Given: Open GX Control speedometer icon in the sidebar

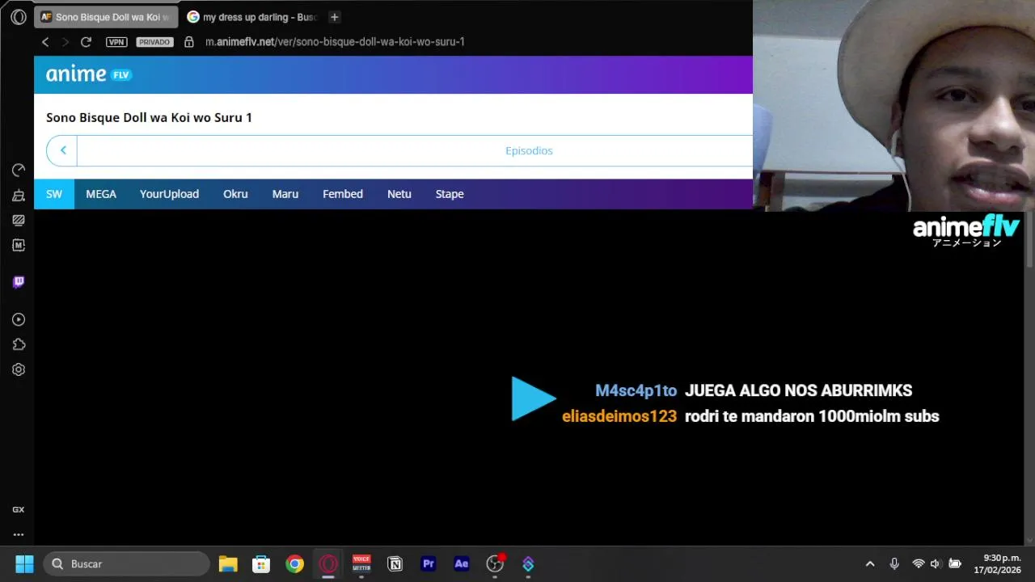Looking at the screenshot, I should pos(19,170).
